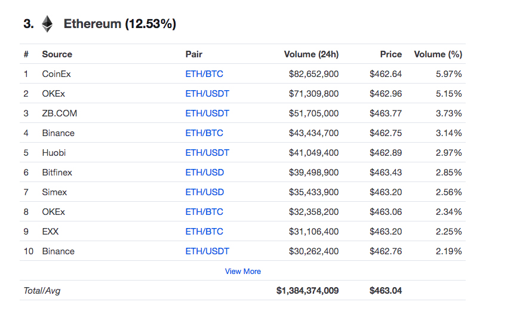
Task: Select the Huobi source name
Action: pos(54,153)
